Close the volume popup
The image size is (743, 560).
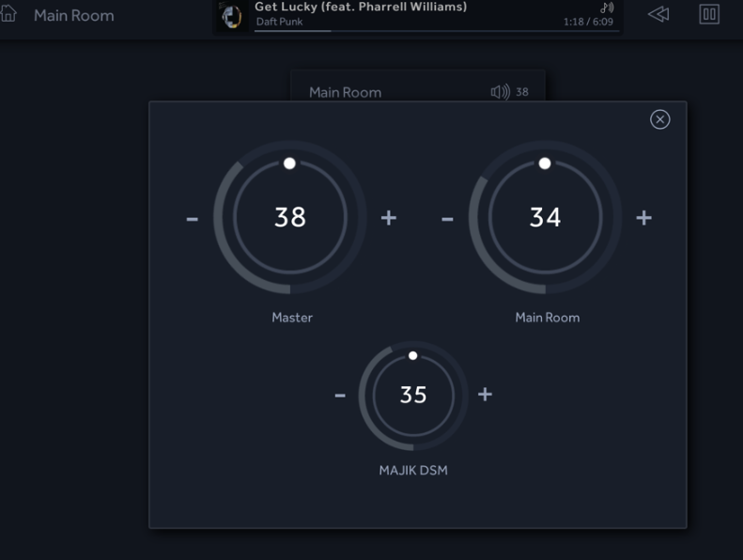[659, 119]
